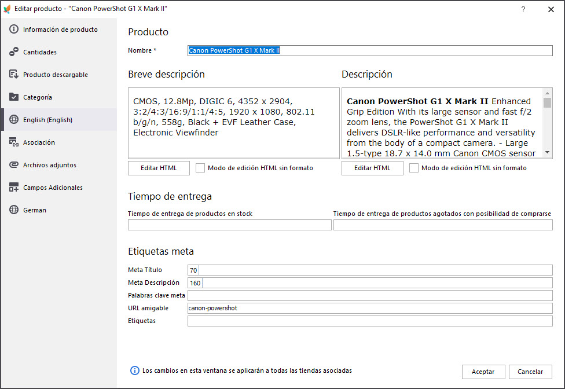The image size is (565, 389).
Task: Click the Campos Adicionales icon
Action: [x=14, y=188]
